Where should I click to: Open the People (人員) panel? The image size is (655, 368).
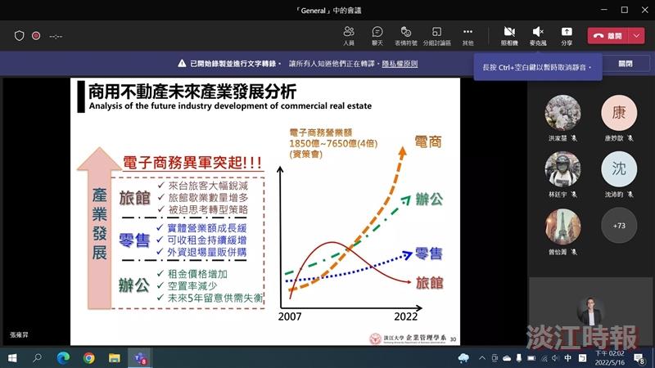pos(349,36)
